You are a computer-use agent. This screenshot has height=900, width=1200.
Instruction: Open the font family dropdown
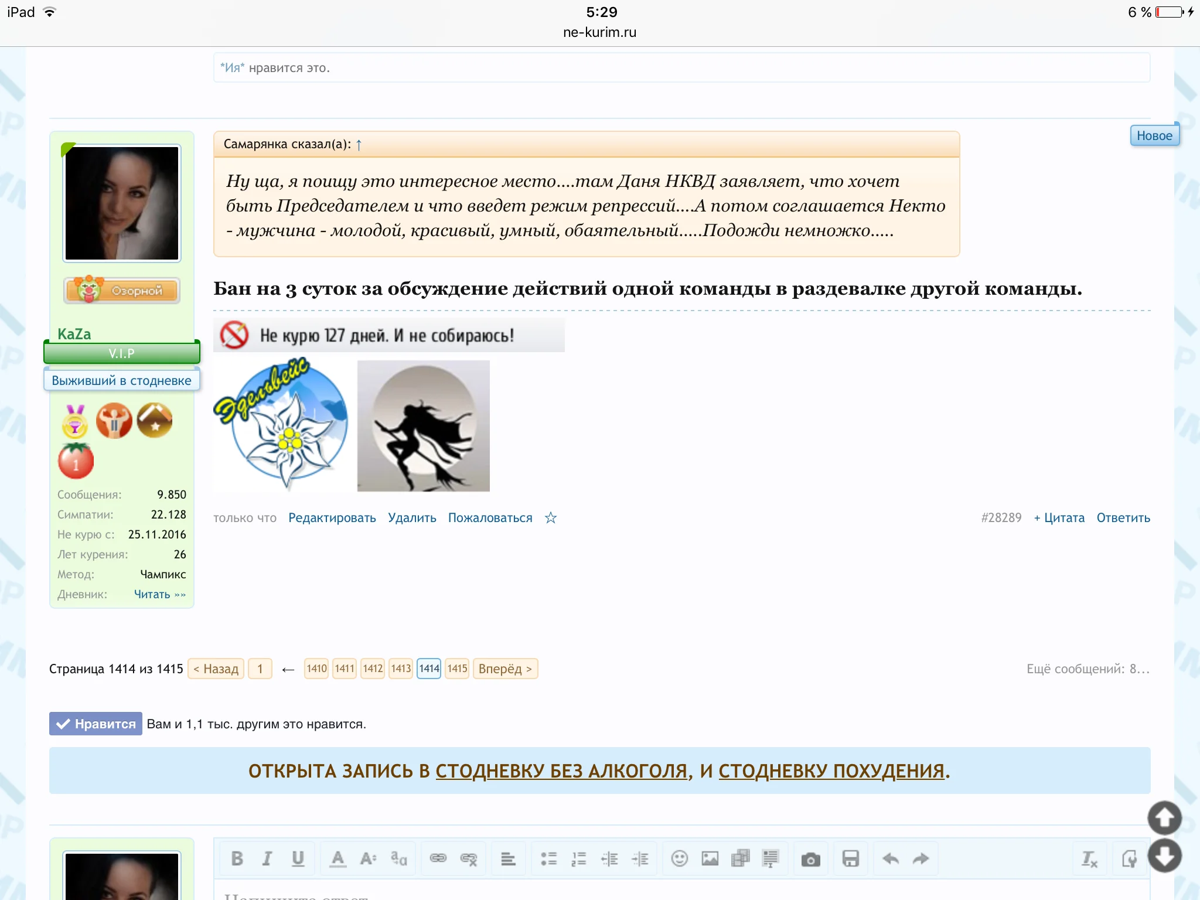click(x=399, y=859)
